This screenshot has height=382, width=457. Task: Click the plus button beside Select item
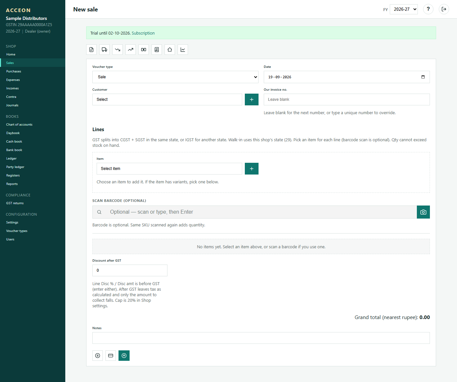[x=252, y=169]
